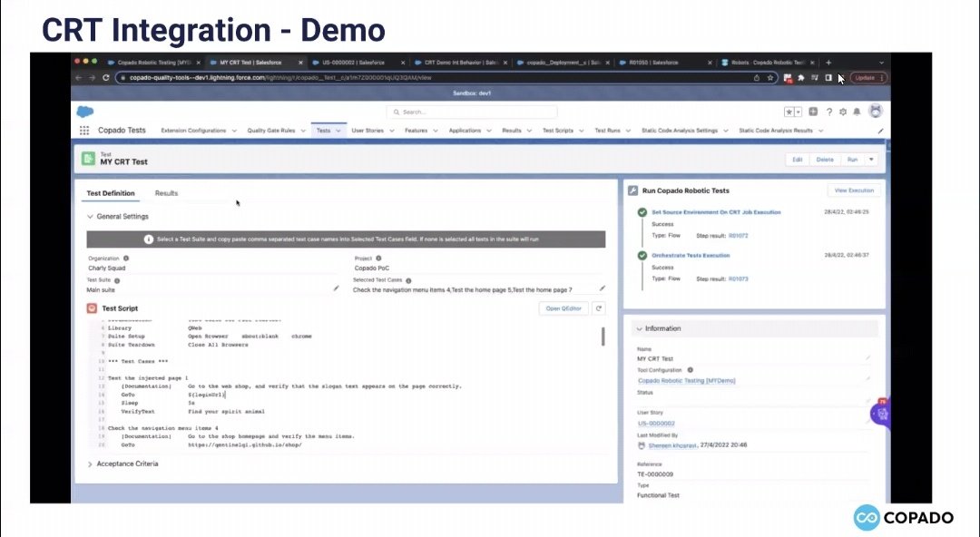Click the info icon beside Tool Configuration
Screen dimensions: 980x537
coord(690,370)
